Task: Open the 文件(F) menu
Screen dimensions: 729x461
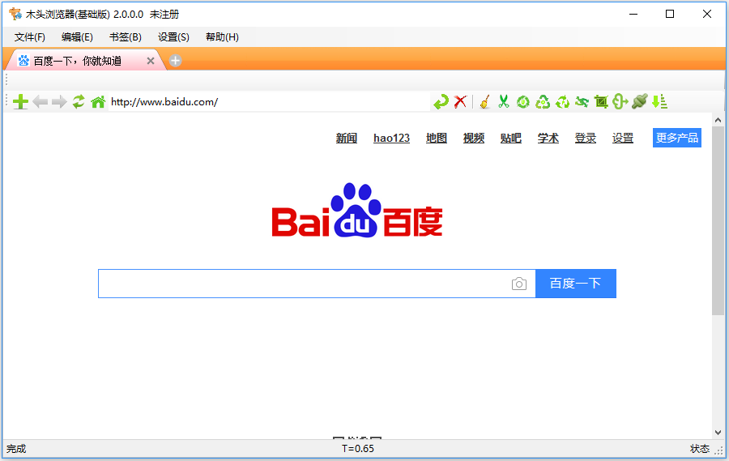Action: 30,37
